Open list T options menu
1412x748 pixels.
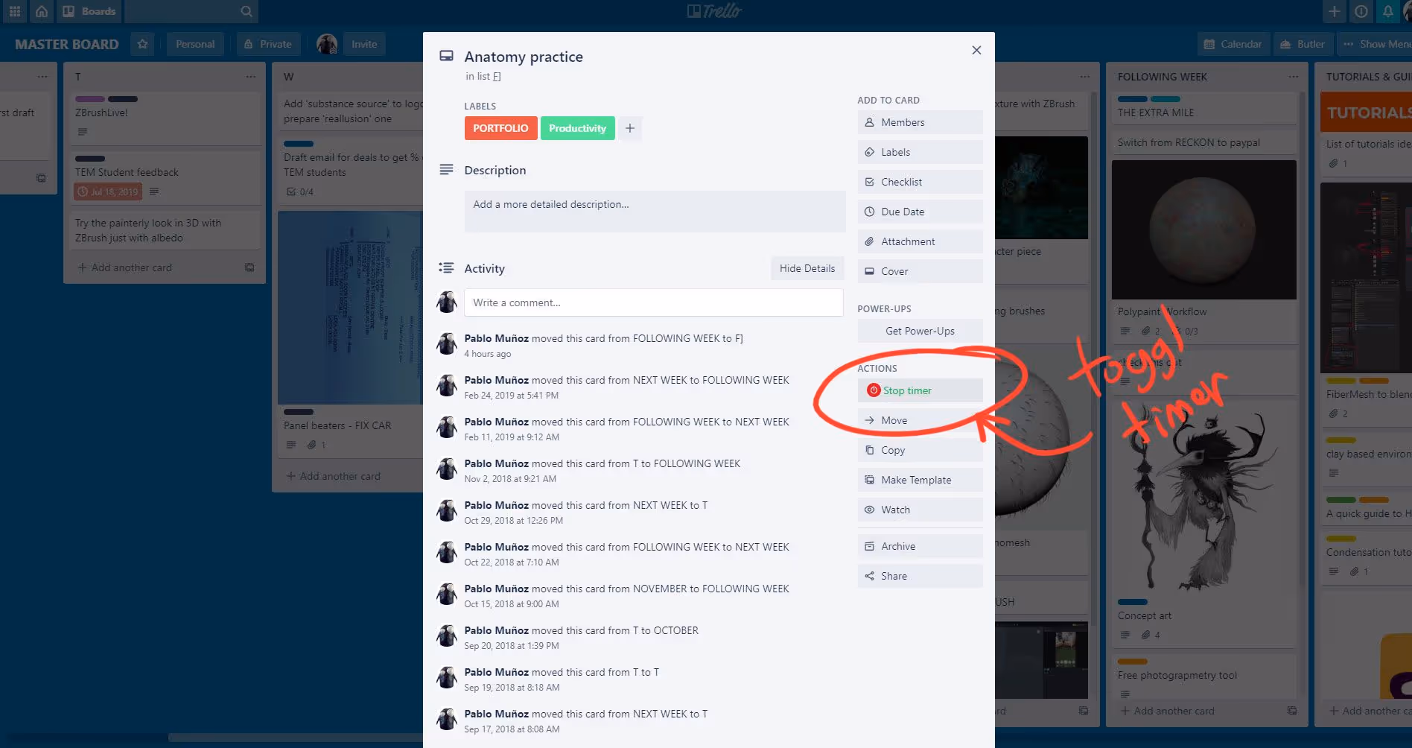251,77
